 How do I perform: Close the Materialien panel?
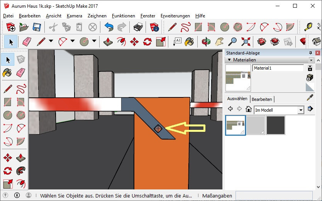(x=311, y=60)
